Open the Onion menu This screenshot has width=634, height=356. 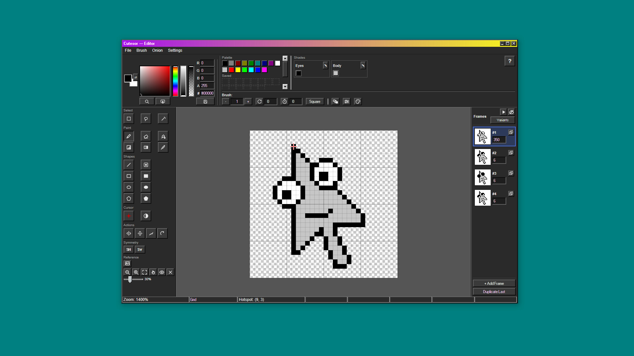[158, 50]
